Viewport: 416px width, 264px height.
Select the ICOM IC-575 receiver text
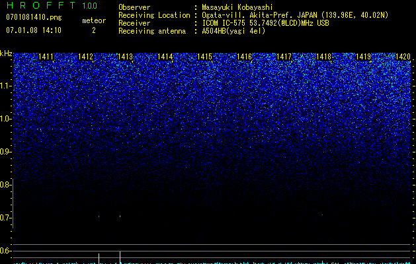(x=265, y=23)
